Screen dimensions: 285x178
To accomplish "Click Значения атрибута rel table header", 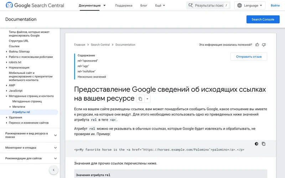I will 93,175.
